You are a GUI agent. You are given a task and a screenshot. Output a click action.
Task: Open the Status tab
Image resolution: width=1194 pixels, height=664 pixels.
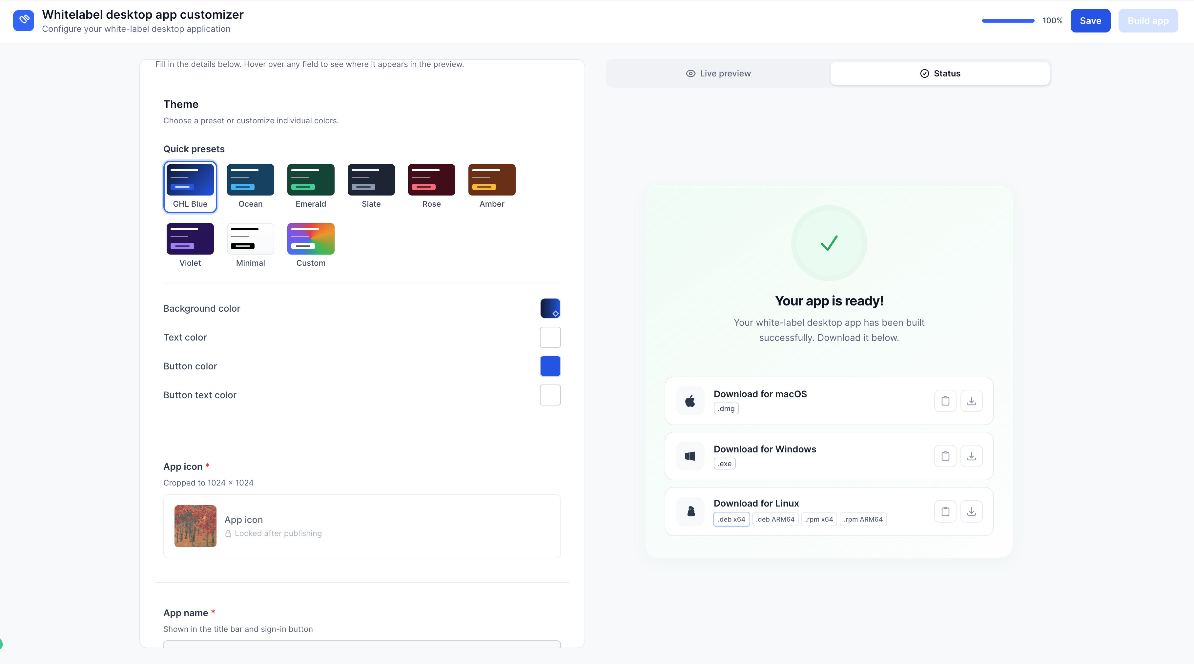(940, 73)
